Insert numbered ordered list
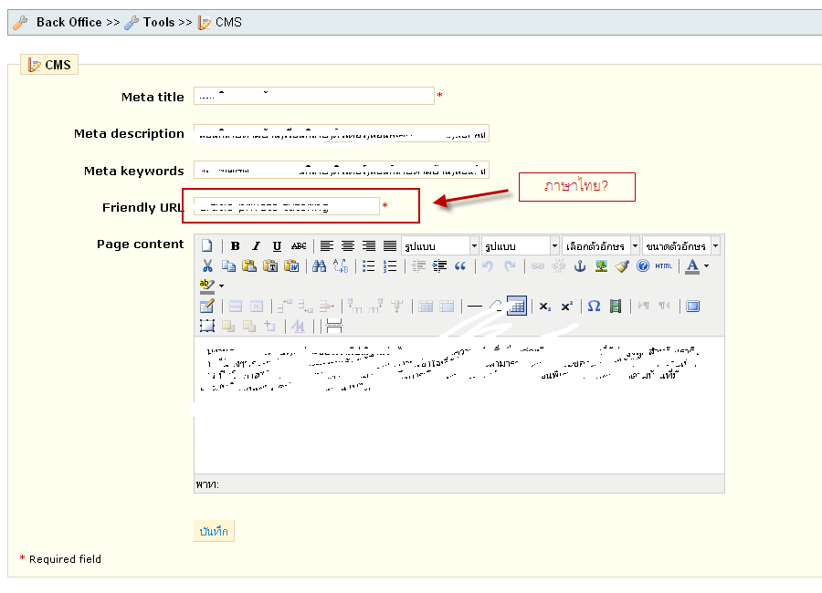 pyautogui.click(x=389, y=266)
